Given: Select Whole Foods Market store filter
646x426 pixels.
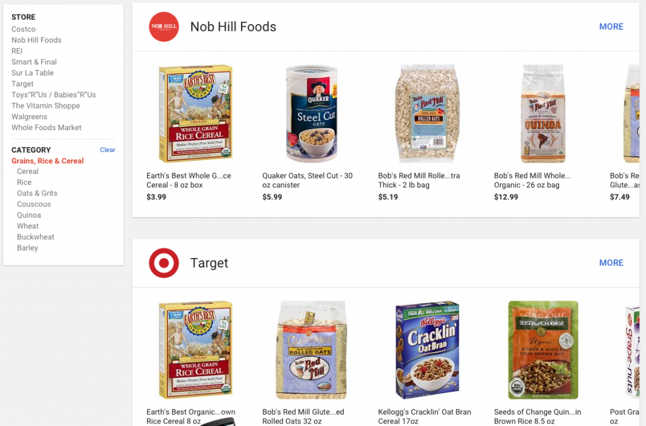Looking at the screenshot, I should tap(47, 127).
